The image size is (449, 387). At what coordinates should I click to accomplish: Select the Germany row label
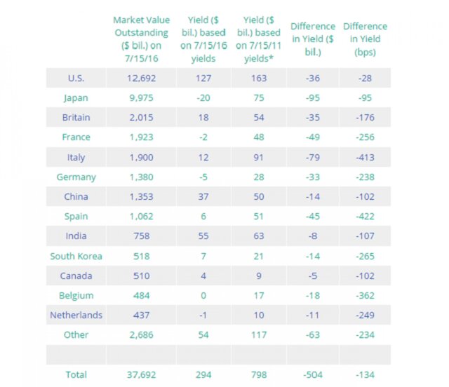[76, 177]
